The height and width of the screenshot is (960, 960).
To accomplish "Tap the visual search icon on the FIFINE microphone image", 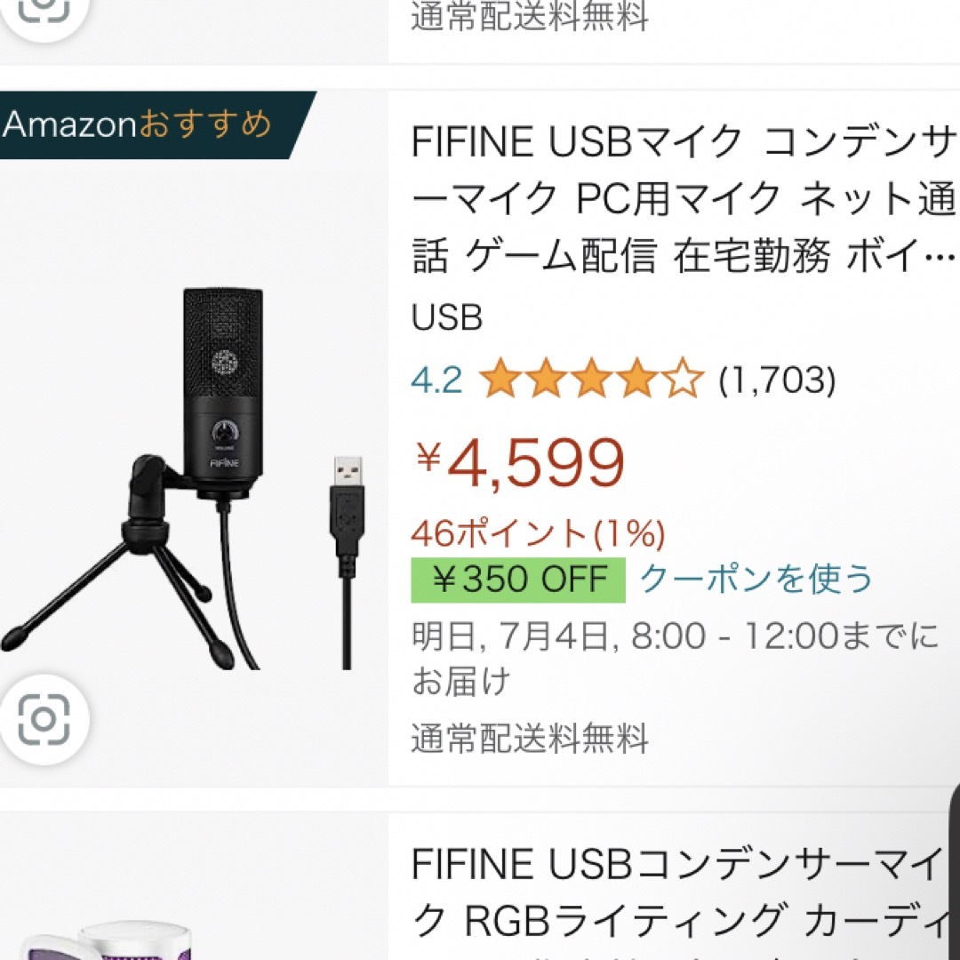I will coord(44,719).
